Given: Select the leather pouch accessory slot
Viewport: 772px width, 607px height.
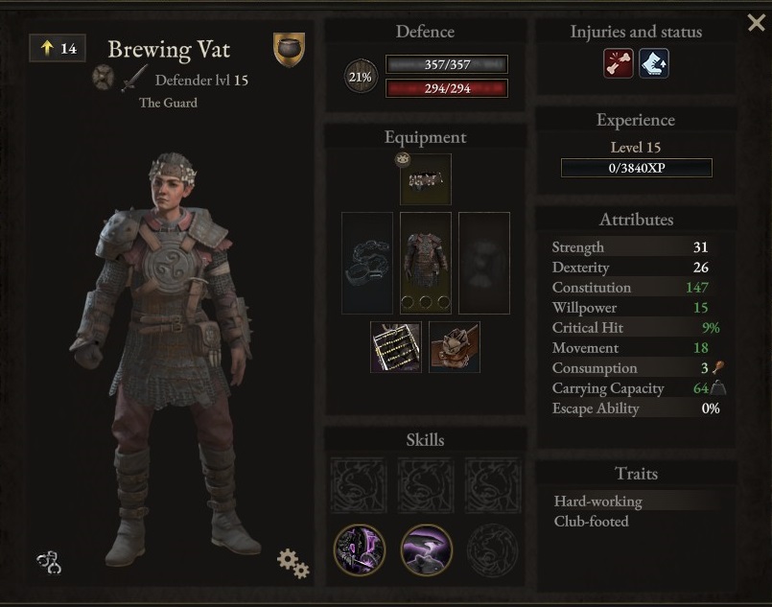Looking at the screenshot, I should click(455, 347).
